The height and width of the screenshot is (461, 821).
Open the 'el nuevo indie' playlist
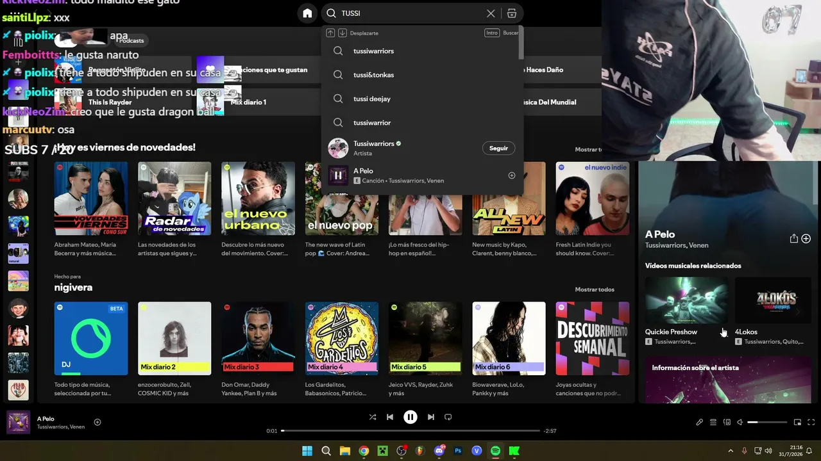pyautogui.click(x=593, y=209)
